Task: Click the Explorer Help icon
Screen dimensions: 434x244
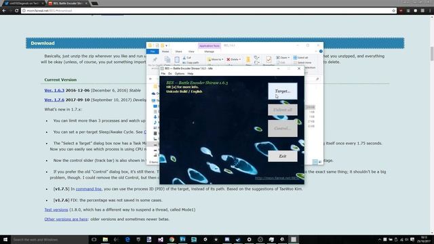Action: (321, 52)
